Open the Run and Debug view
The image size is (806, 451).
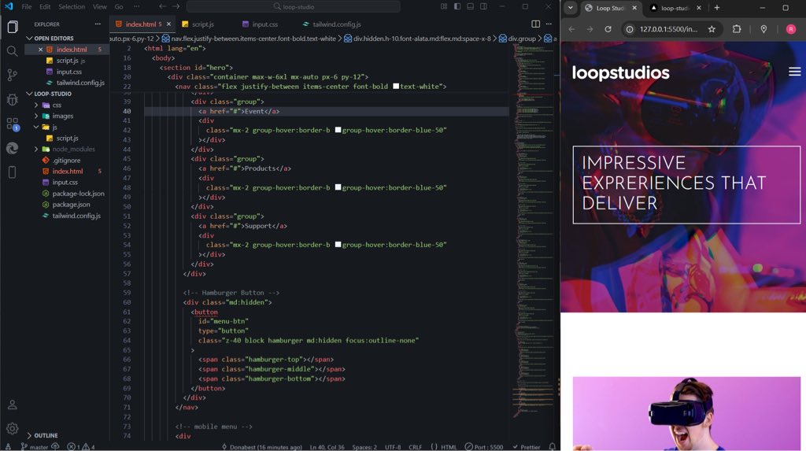click(x=13, y=98)
